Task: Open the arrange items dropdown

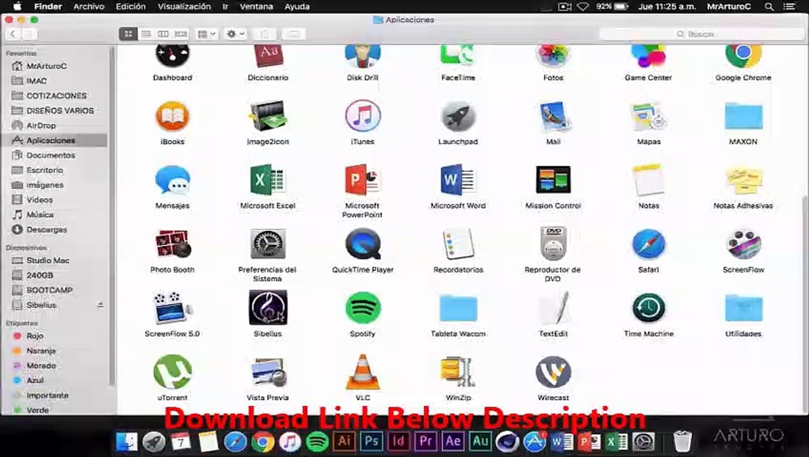Action: tap(207, 34)
